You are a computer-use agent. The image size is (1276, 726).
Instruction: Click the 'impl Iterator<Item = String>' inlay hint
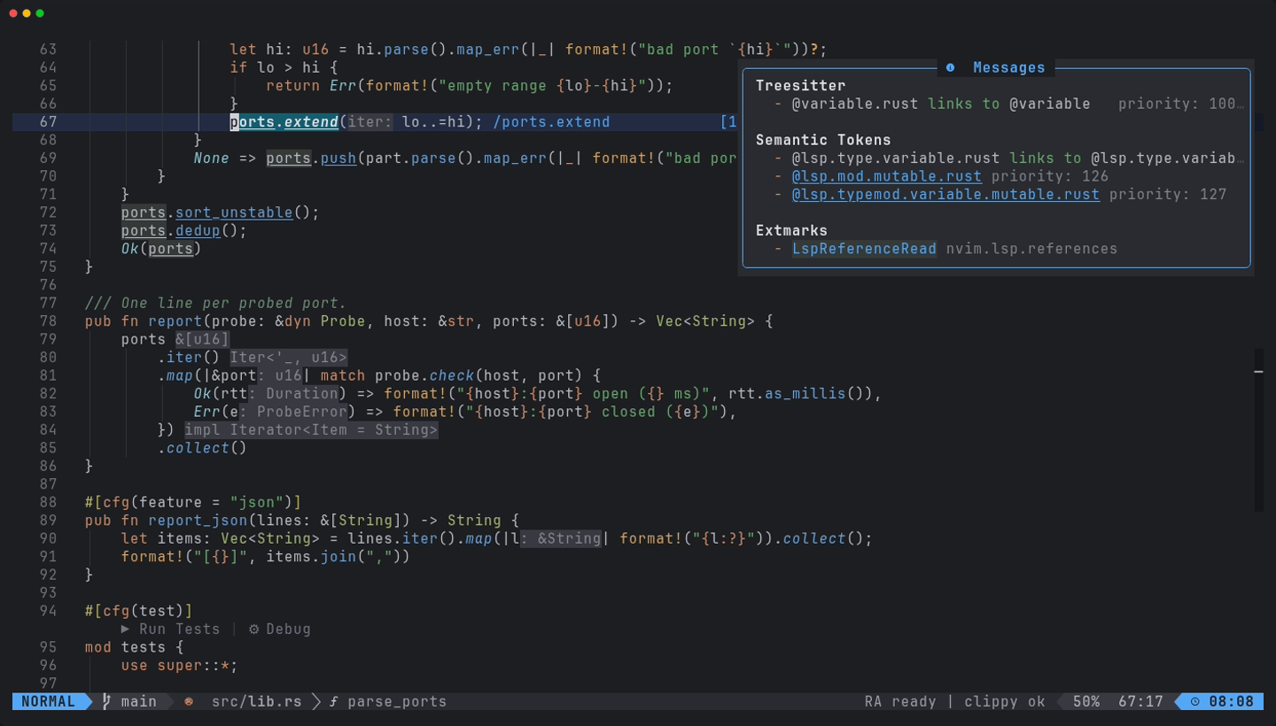(x=311, y=430)
